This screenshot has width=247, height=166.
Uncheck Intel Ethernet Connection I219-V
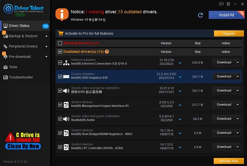[60, 62]
